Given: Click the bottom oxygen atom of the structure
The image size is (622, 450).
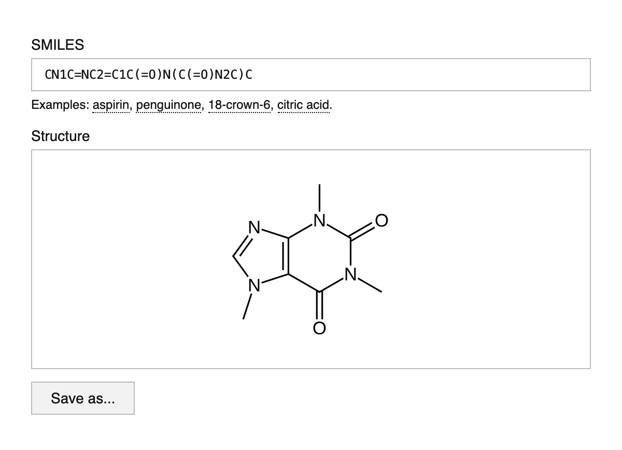Looking at the screenshot, I should pyautogui.click(x=320, y=328).
